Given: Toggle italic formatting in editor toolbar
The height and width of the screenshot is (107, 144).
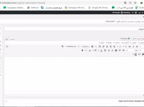Looking at the screenshot, I should coord(133,47).
